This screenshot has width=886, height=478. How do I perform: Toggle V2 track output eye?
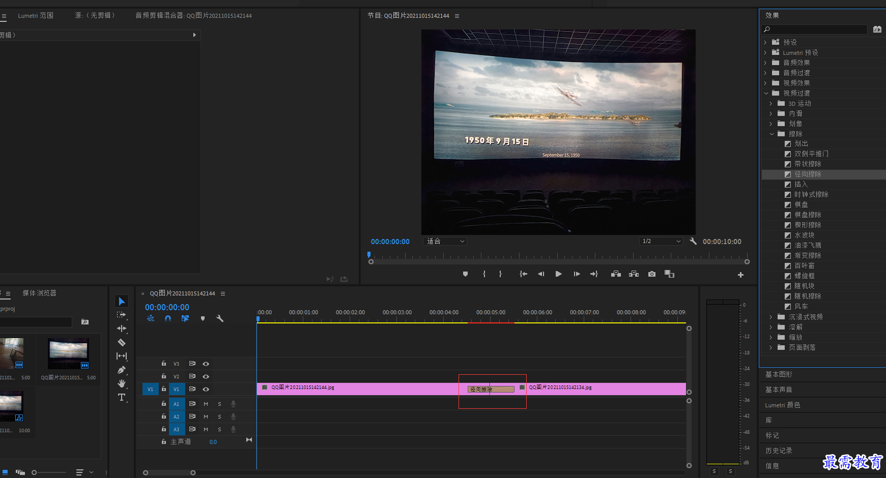pyautogui.click(x=206, y=376)
